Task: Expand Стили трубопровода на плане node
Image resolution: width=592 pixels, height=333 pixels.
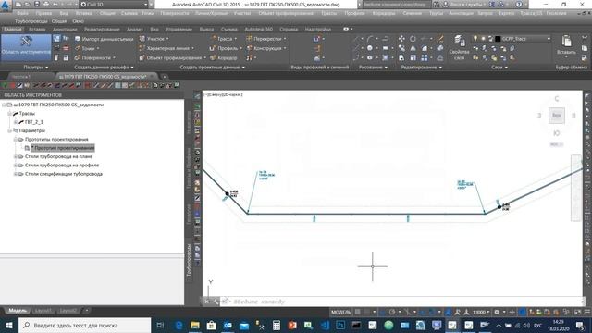Action: [x=16, y=156]
